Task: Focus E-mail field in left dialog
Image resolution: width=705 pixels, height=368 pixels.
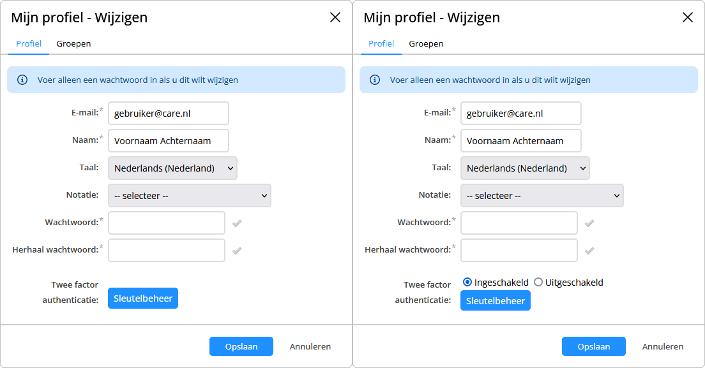Action: point(169,114)
